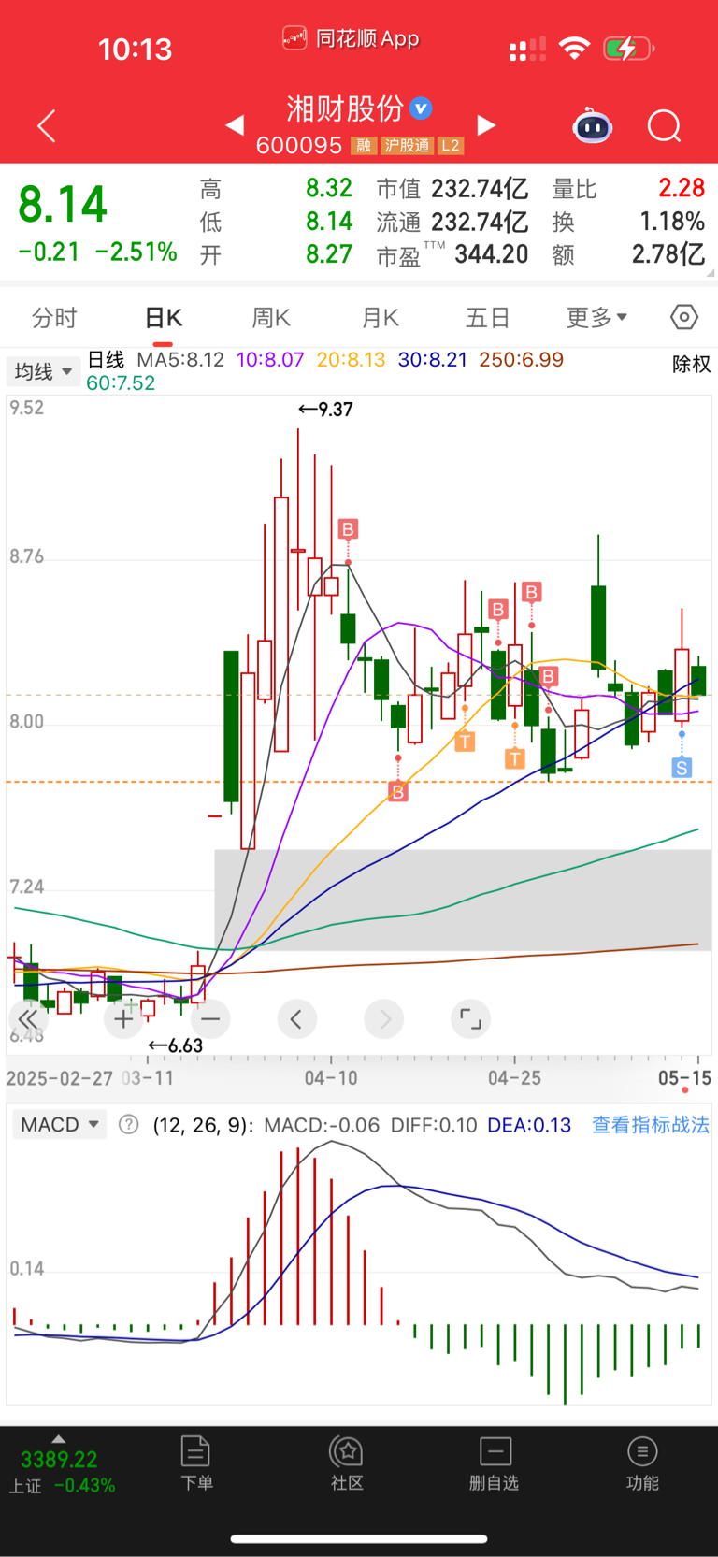Open the robot AI assistant
Viewport: 718px width, 1557px height.
tap(593, 125)
